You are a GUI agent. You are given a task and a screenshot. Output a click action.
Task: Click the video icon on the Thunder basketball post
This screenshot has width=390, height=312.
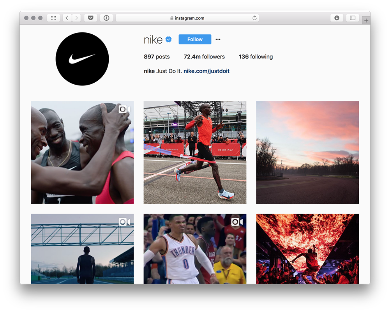[237, 222]
